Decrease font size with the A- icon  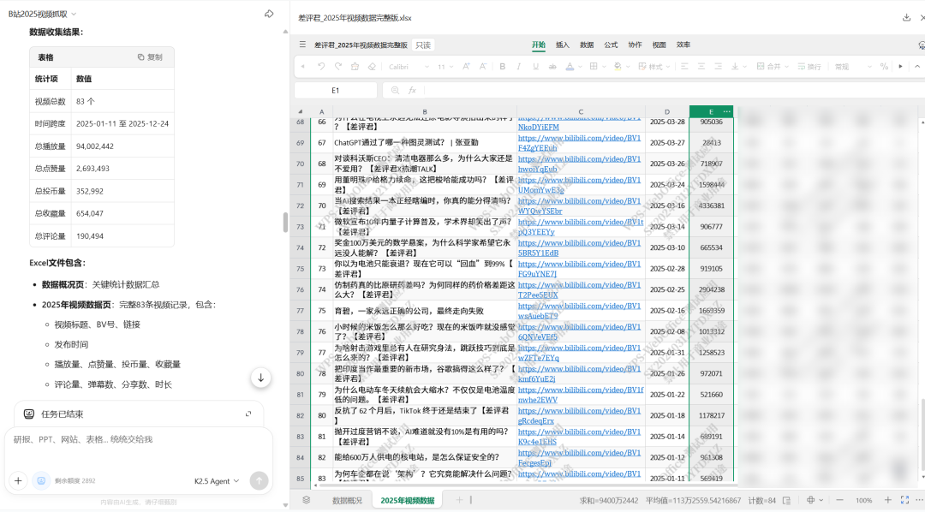tap(482, 67)
